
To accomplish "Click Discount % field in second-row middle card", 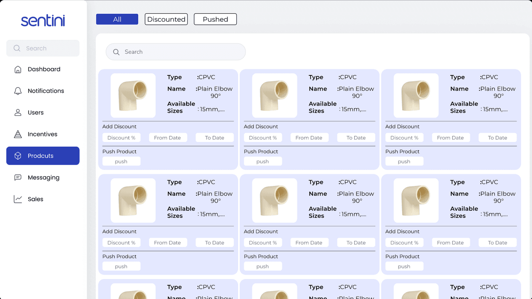I will pyautogui.click(x=263, y=243).
